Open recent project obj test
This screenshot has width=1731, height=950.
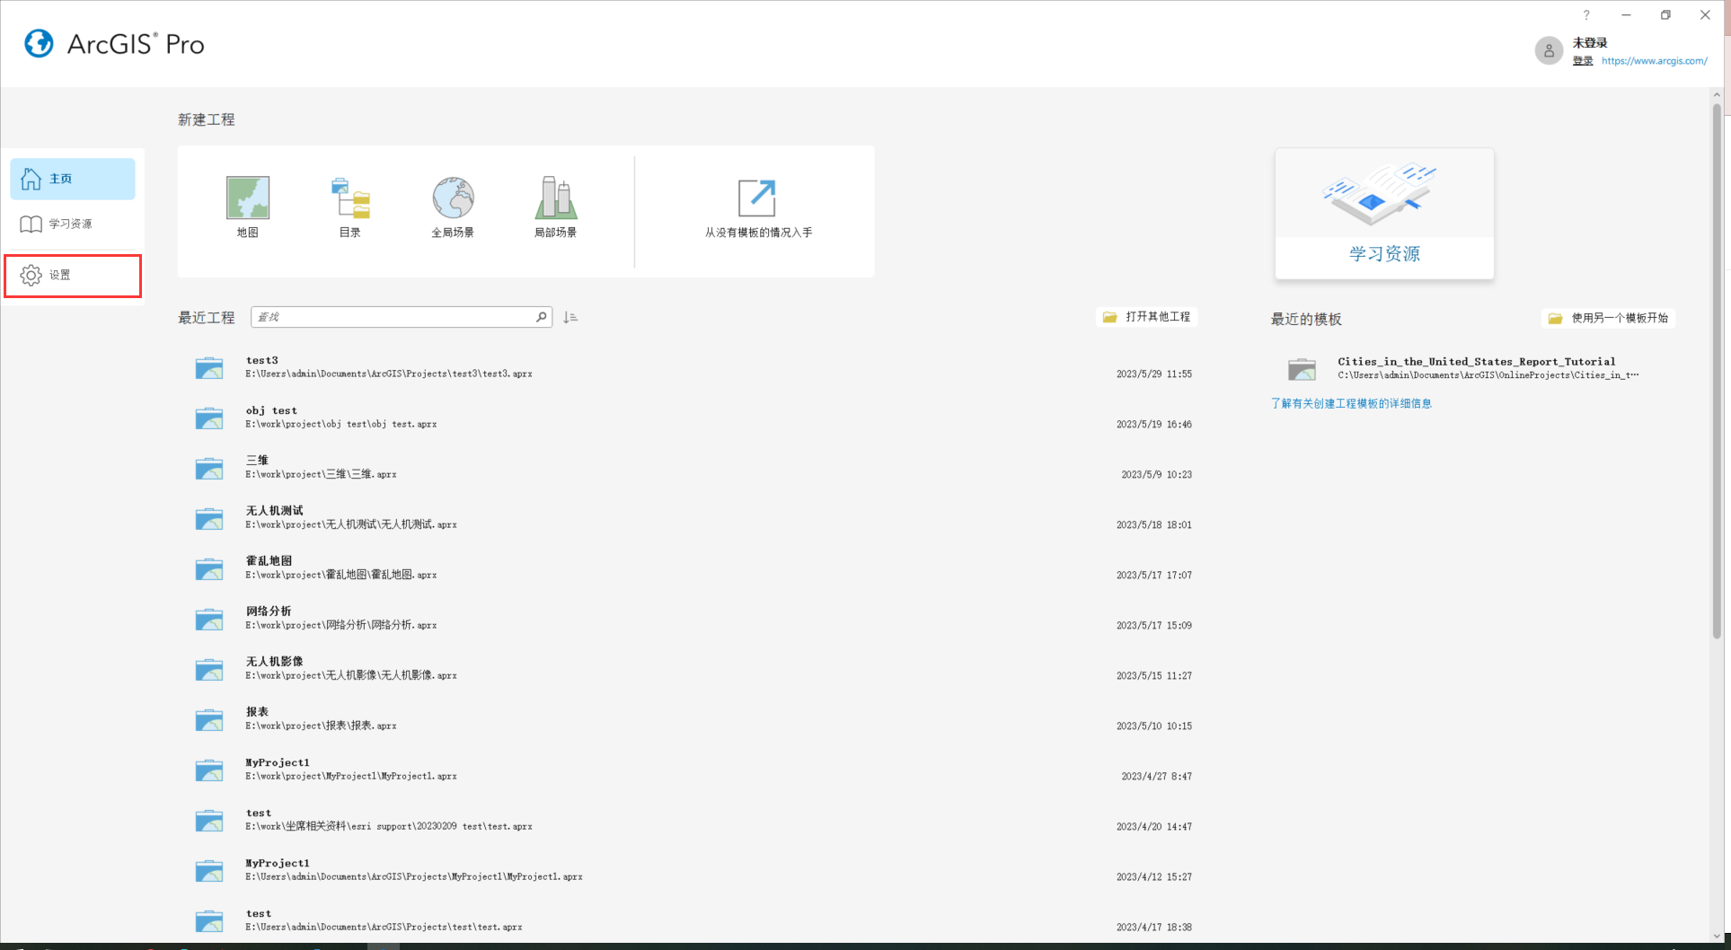[693, 418]
